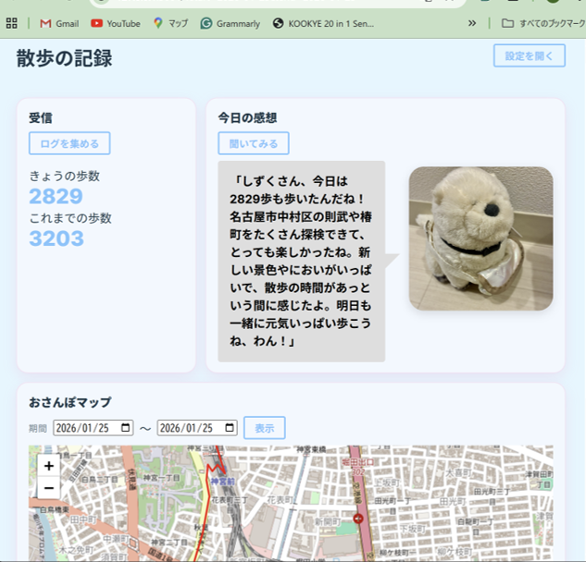The height and width of the screenshot is (562, 586).
Task: Click the end date input field
Action: click(192, 428)
